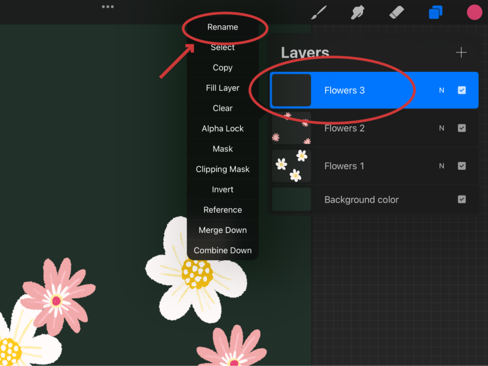Choose Copy from the layer menu
This screenshot has height=366, width=488.
[223, 68]
